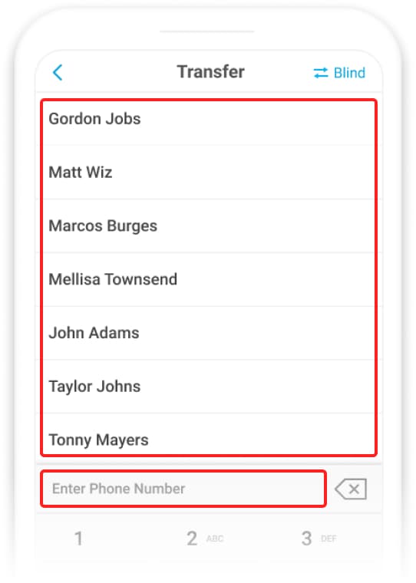Choose Matt Wiz from the contact list

[x=209, y=172]
